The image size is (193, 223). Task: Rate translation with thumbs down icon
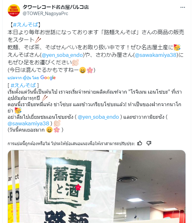(149, 143)
